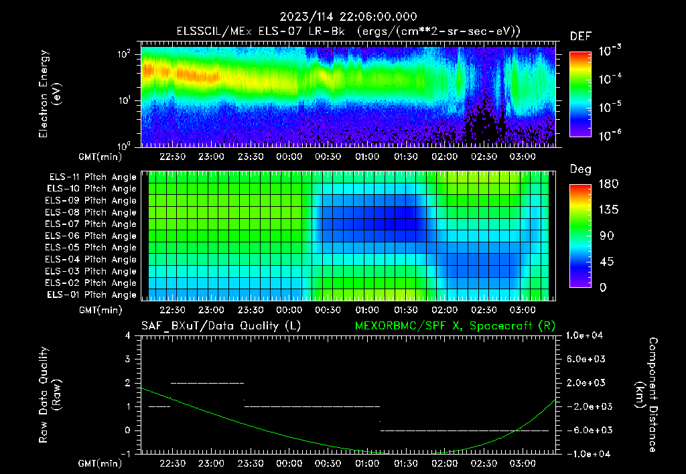Image resolution: width=686 pixels, height=474 pixels.
Task: Click the data quality line at level 2
Action: click(208, 383)
